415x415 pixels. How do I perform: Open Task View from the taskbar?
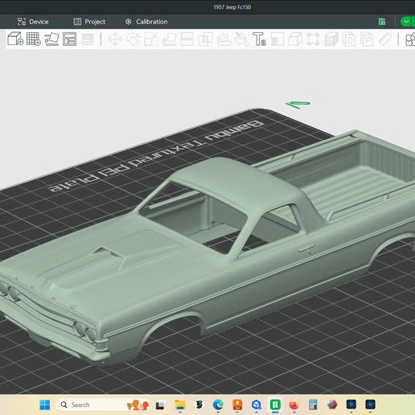pyautogui.click(x=160, y=405)
